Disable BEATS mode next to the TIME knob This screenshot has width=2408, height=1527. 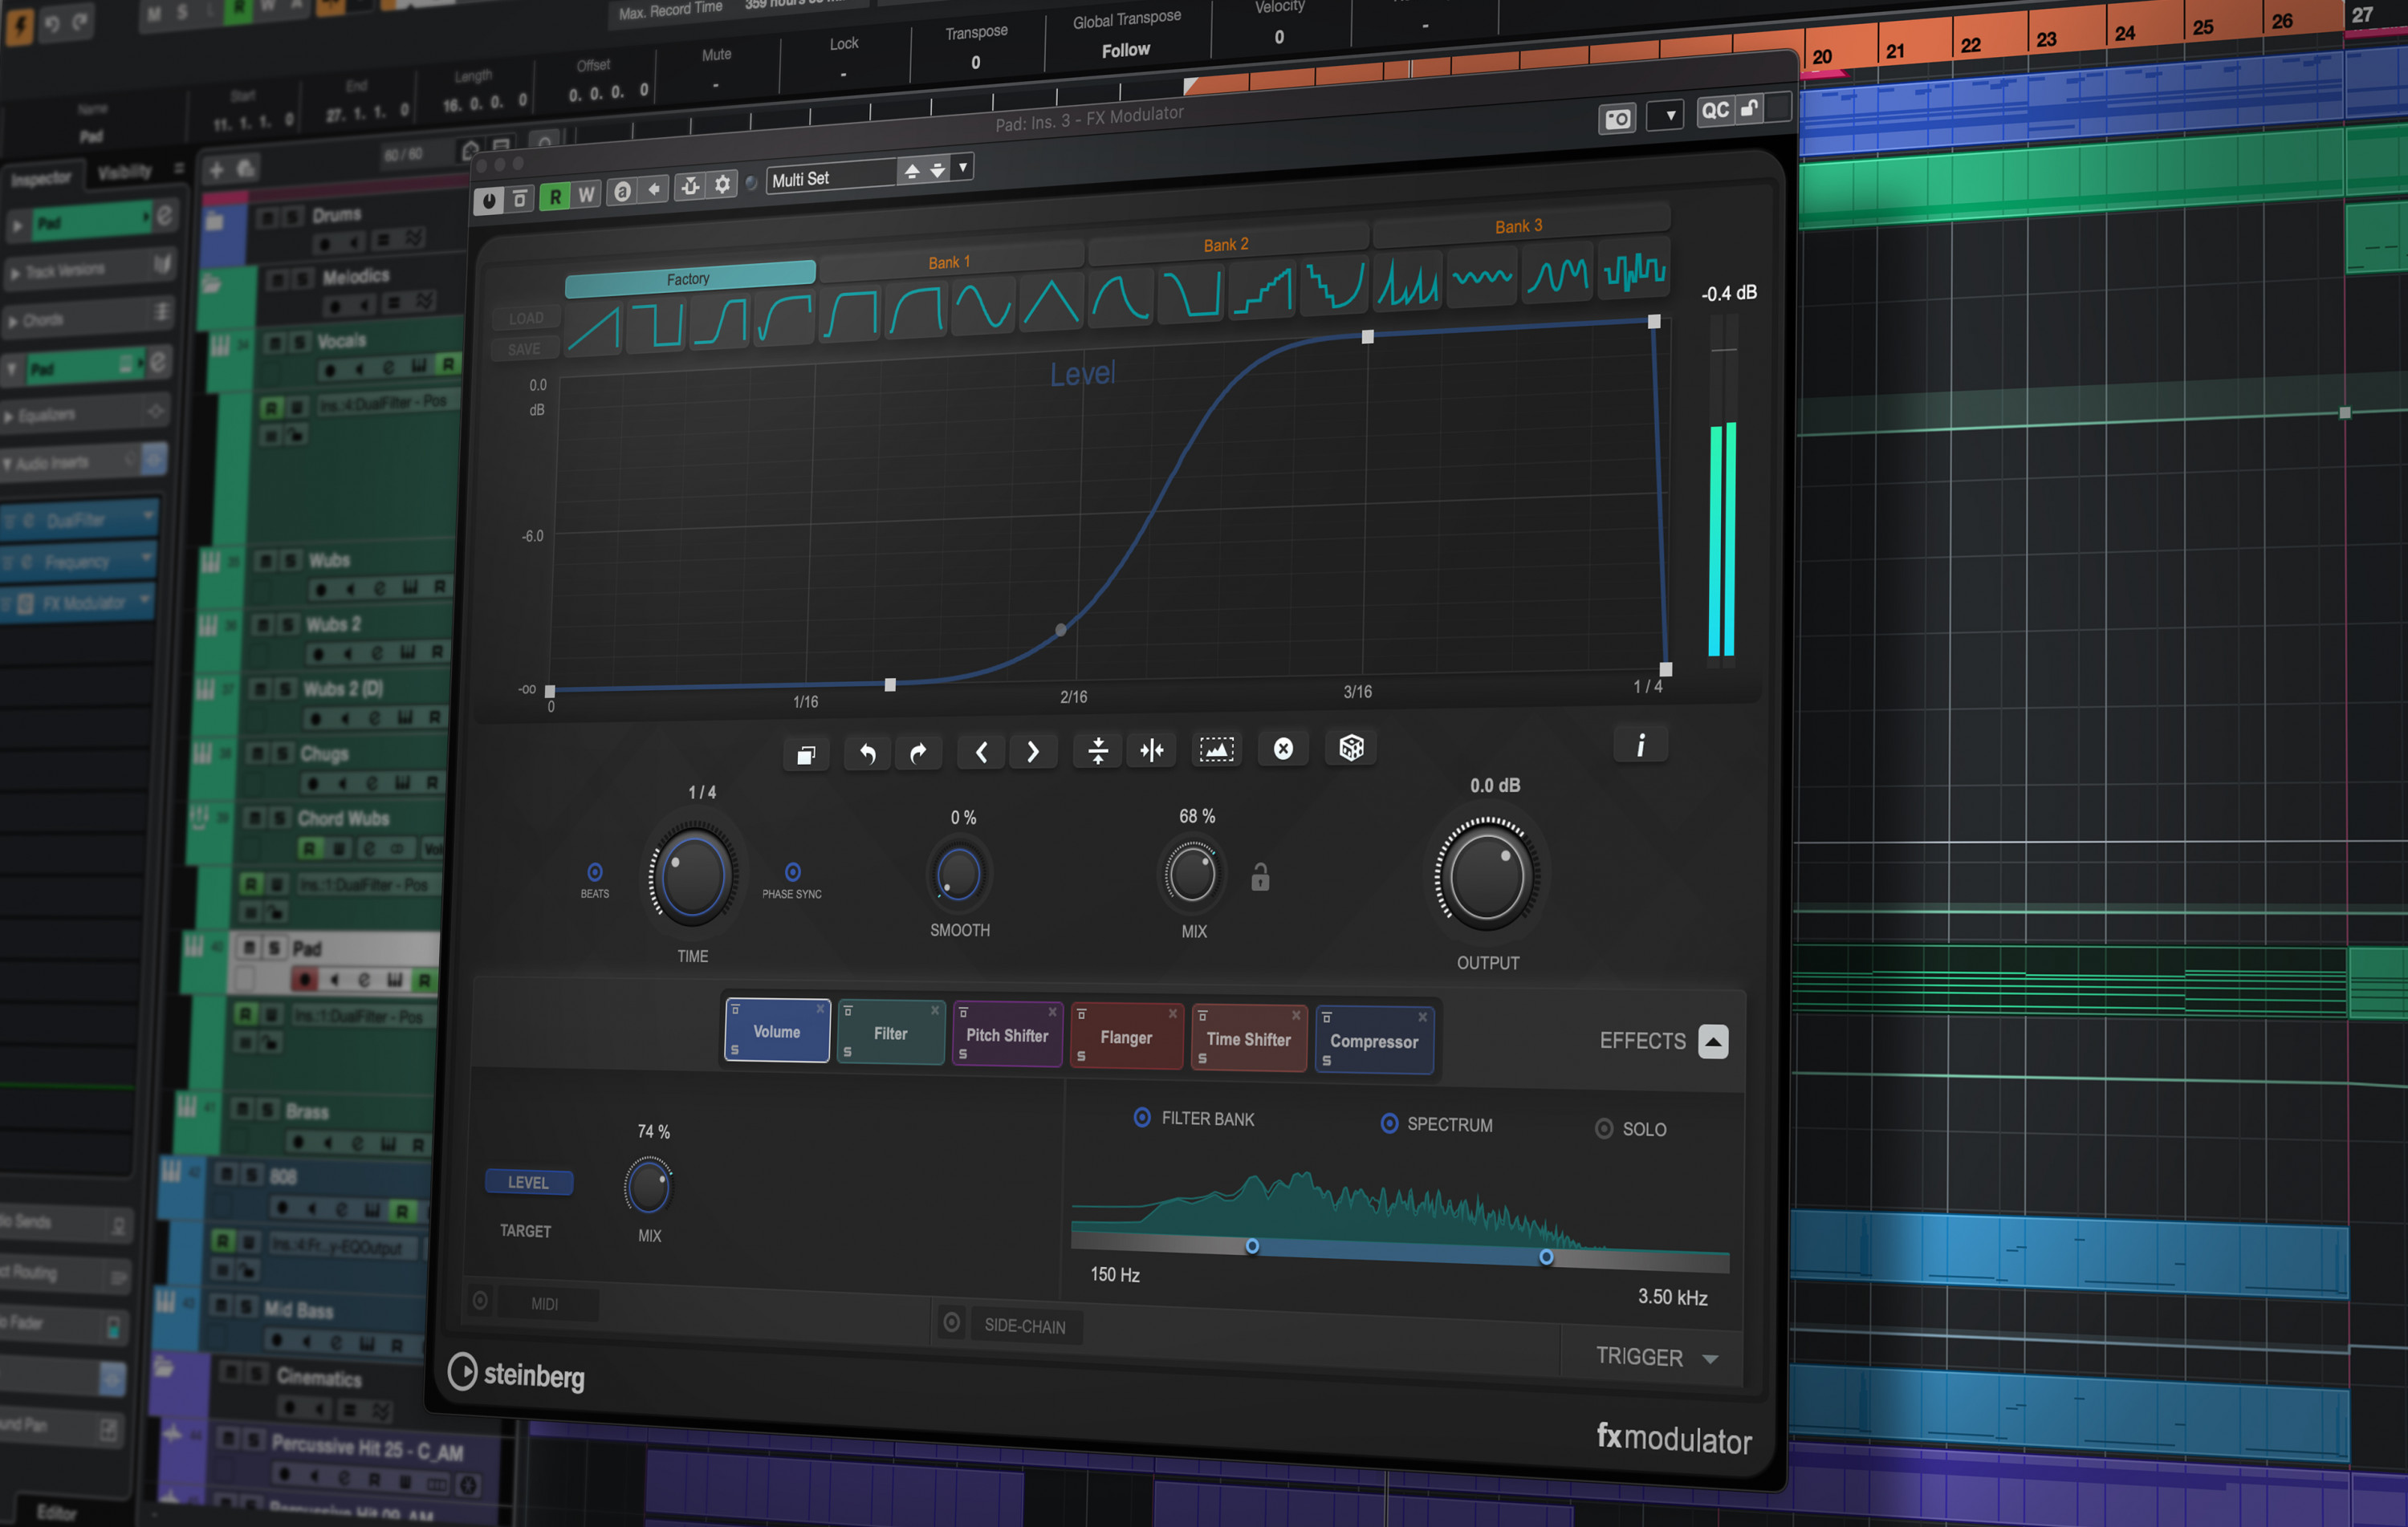coord(594,874)
